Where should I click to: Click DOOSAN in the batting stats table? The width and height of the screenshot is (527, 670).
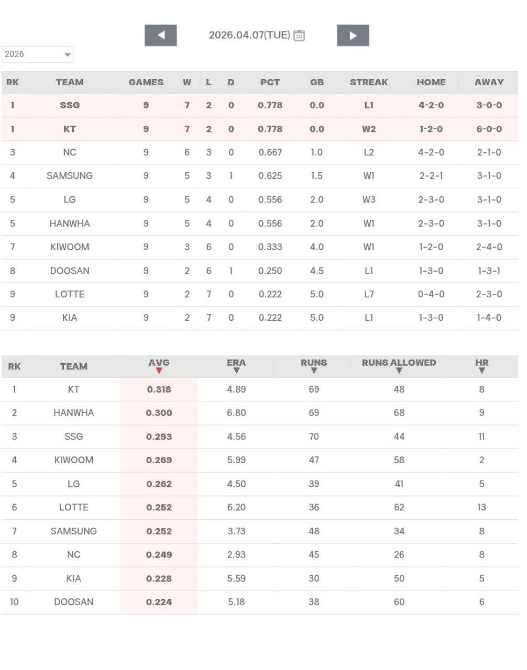(x=73, y=602)
